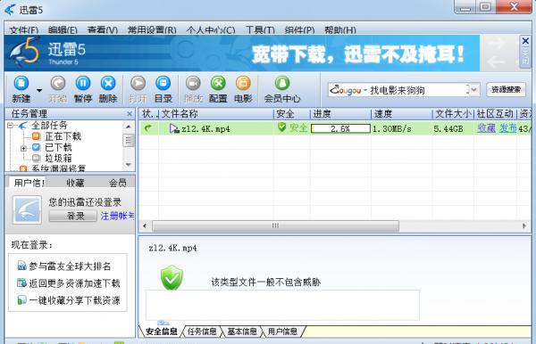Select 垃圾箱 in task tree
Viewport: 536px width, 344px height.
point(58,159)
